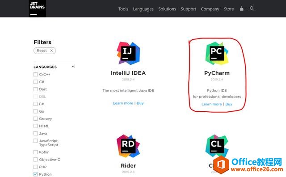
Task: Check the Kotlin language filter
Action: pyautogui.click(x=36, y=152)
